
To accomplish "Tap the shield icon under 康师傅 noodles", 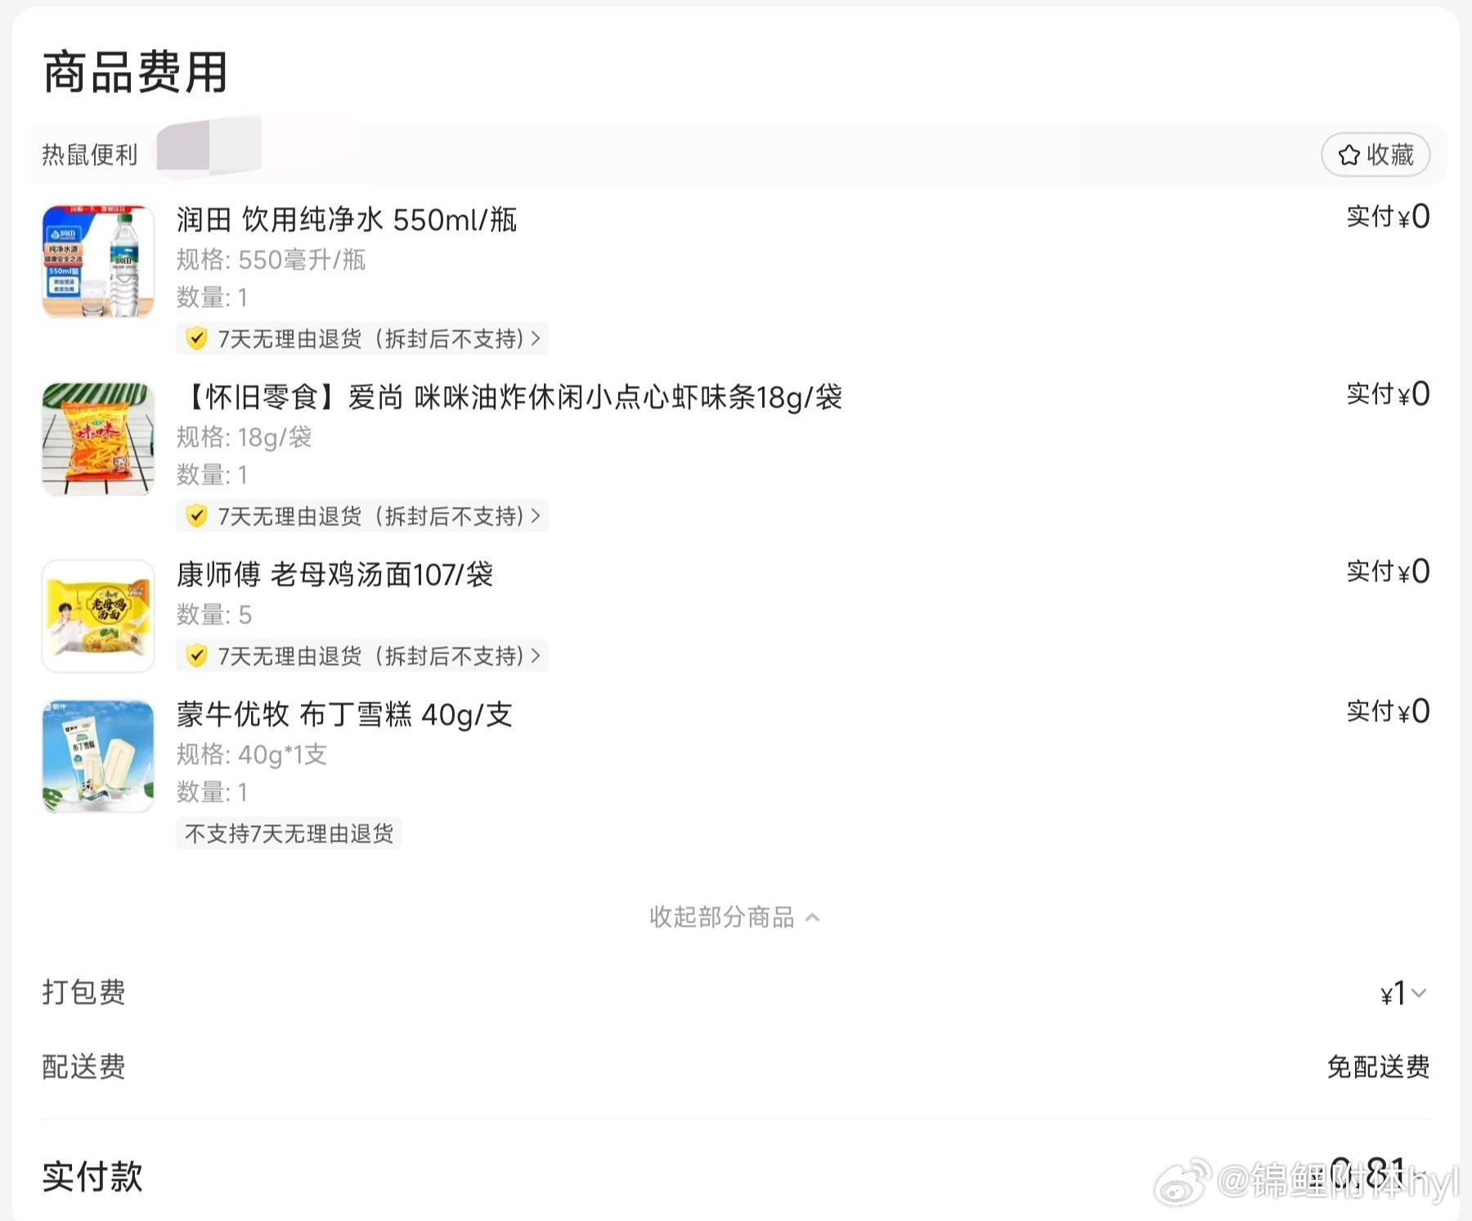I will (196, 656).
